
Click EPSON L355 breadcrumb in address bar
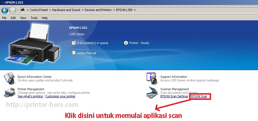tap(124, 10)
